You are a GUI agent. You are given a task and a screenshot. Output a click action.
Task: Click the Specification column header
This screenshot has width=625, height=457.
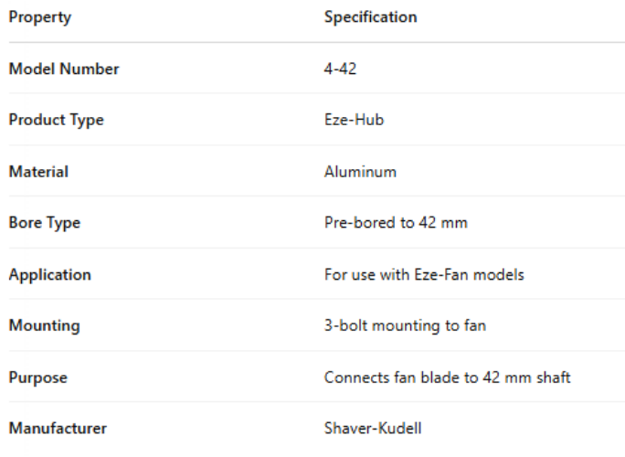click(370, 17)
